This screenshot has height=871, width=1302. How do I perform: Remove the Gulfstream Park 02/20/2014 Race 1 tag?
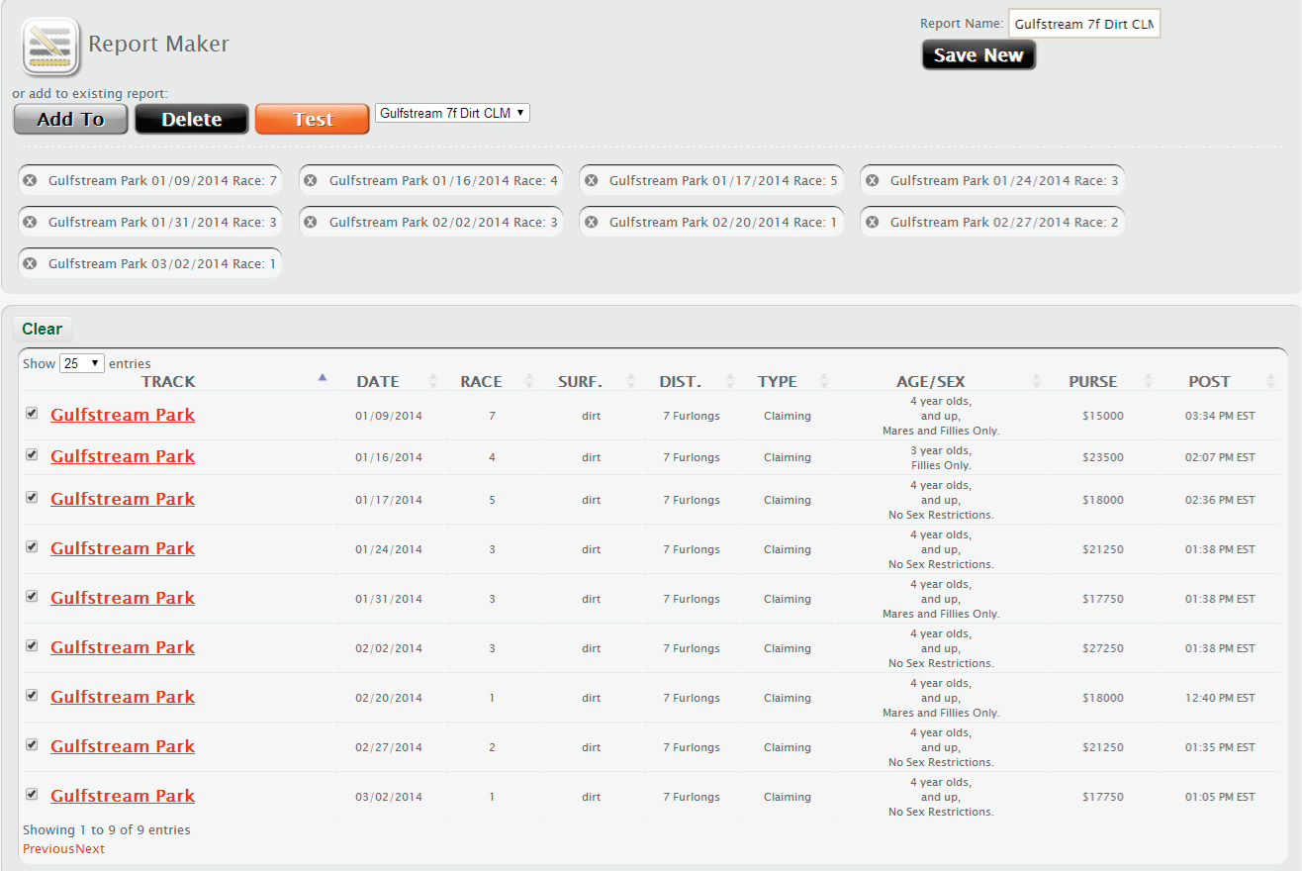(x=591, y=222)
